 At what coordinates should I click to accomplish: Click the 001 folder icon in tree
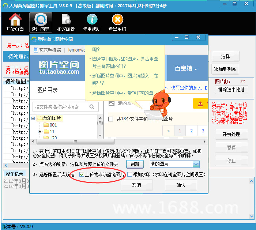pos(46,125)
